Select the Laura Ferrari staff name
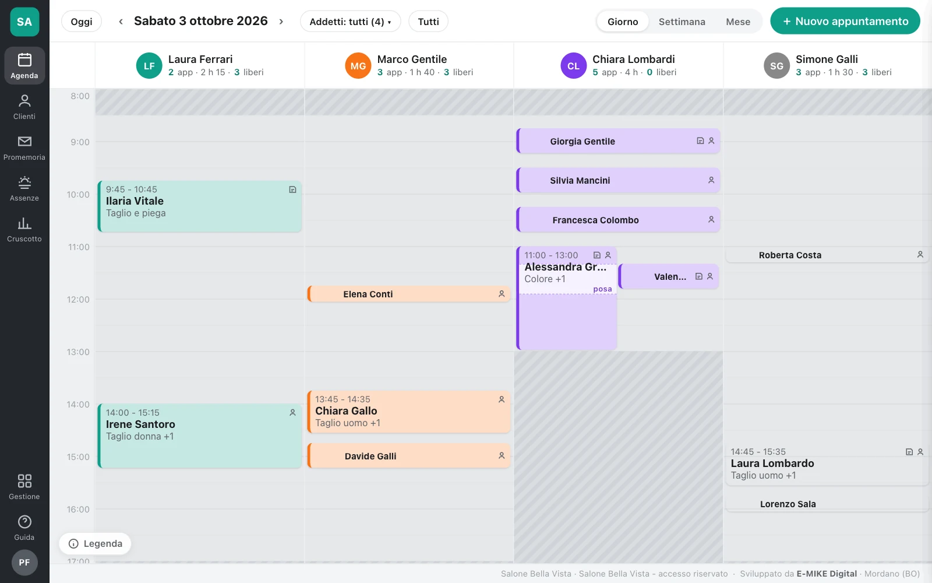932x583 pixels. point(200,59)
